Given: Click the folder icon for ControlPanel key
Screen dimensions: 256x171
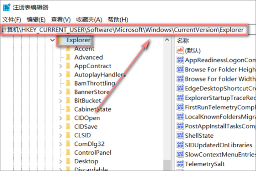Looking at the screenshot, I should 67,152.
